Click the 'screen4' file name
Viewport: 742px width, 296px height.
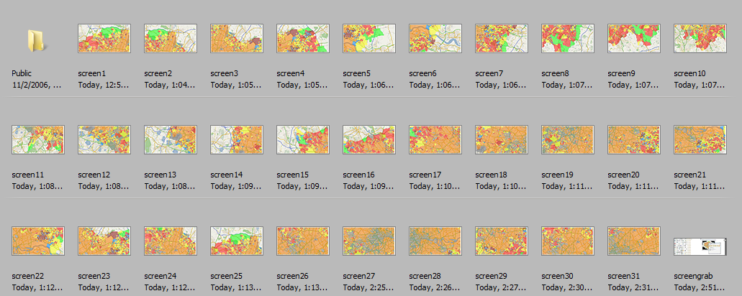291,74
